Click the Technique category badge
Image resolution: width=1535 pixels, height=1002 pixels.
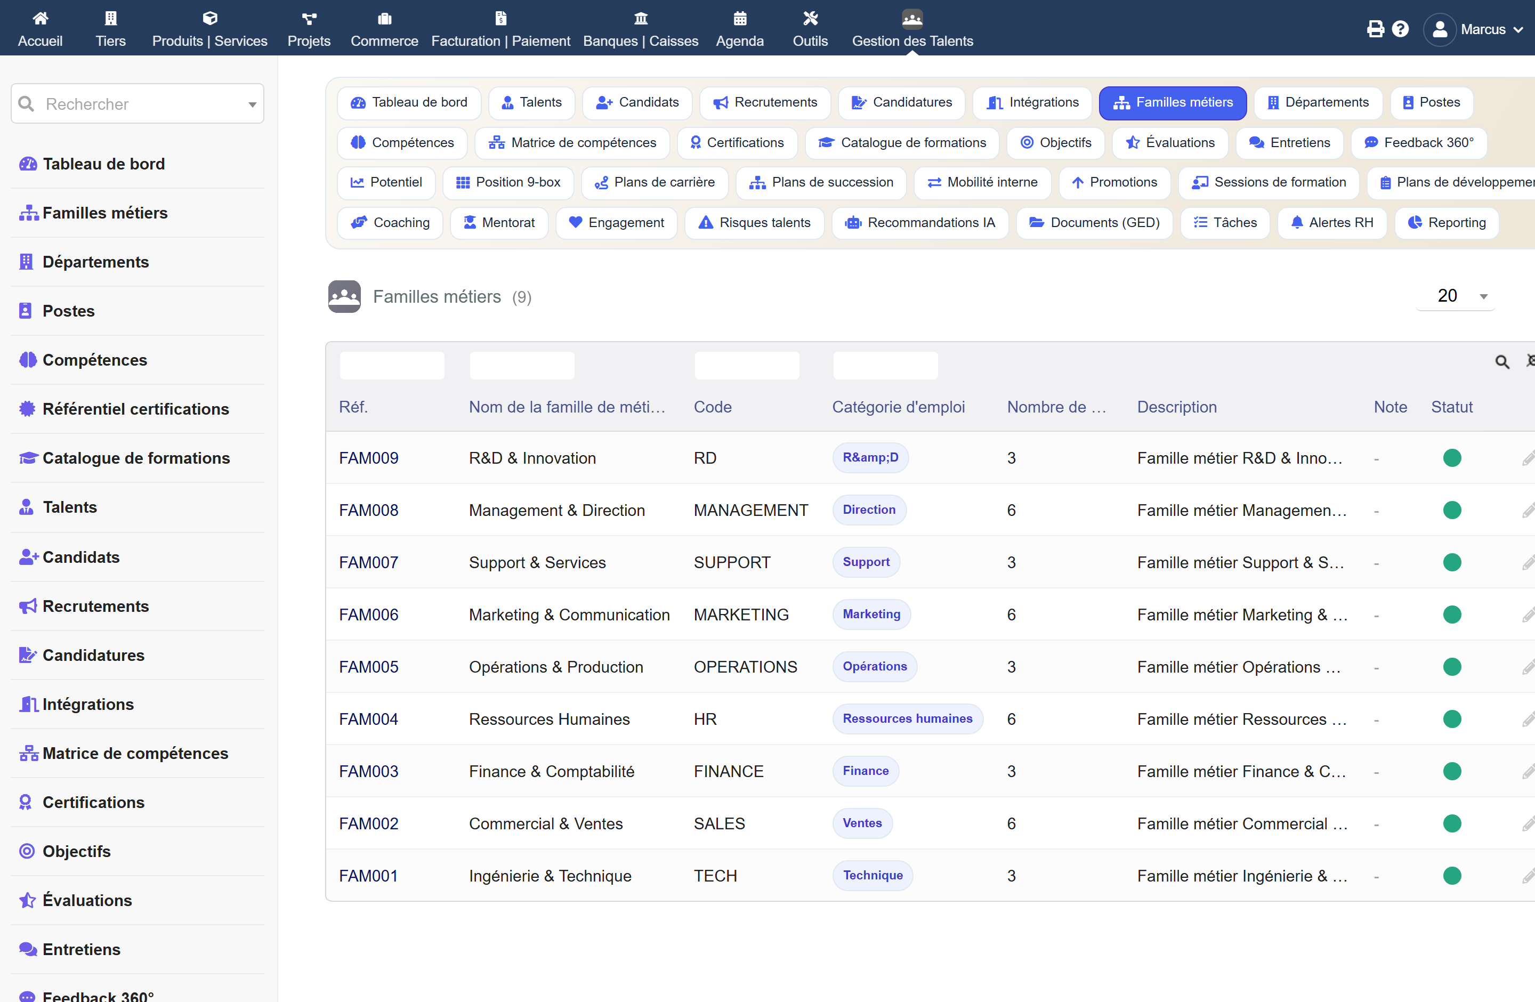click(x=872, y=876)
